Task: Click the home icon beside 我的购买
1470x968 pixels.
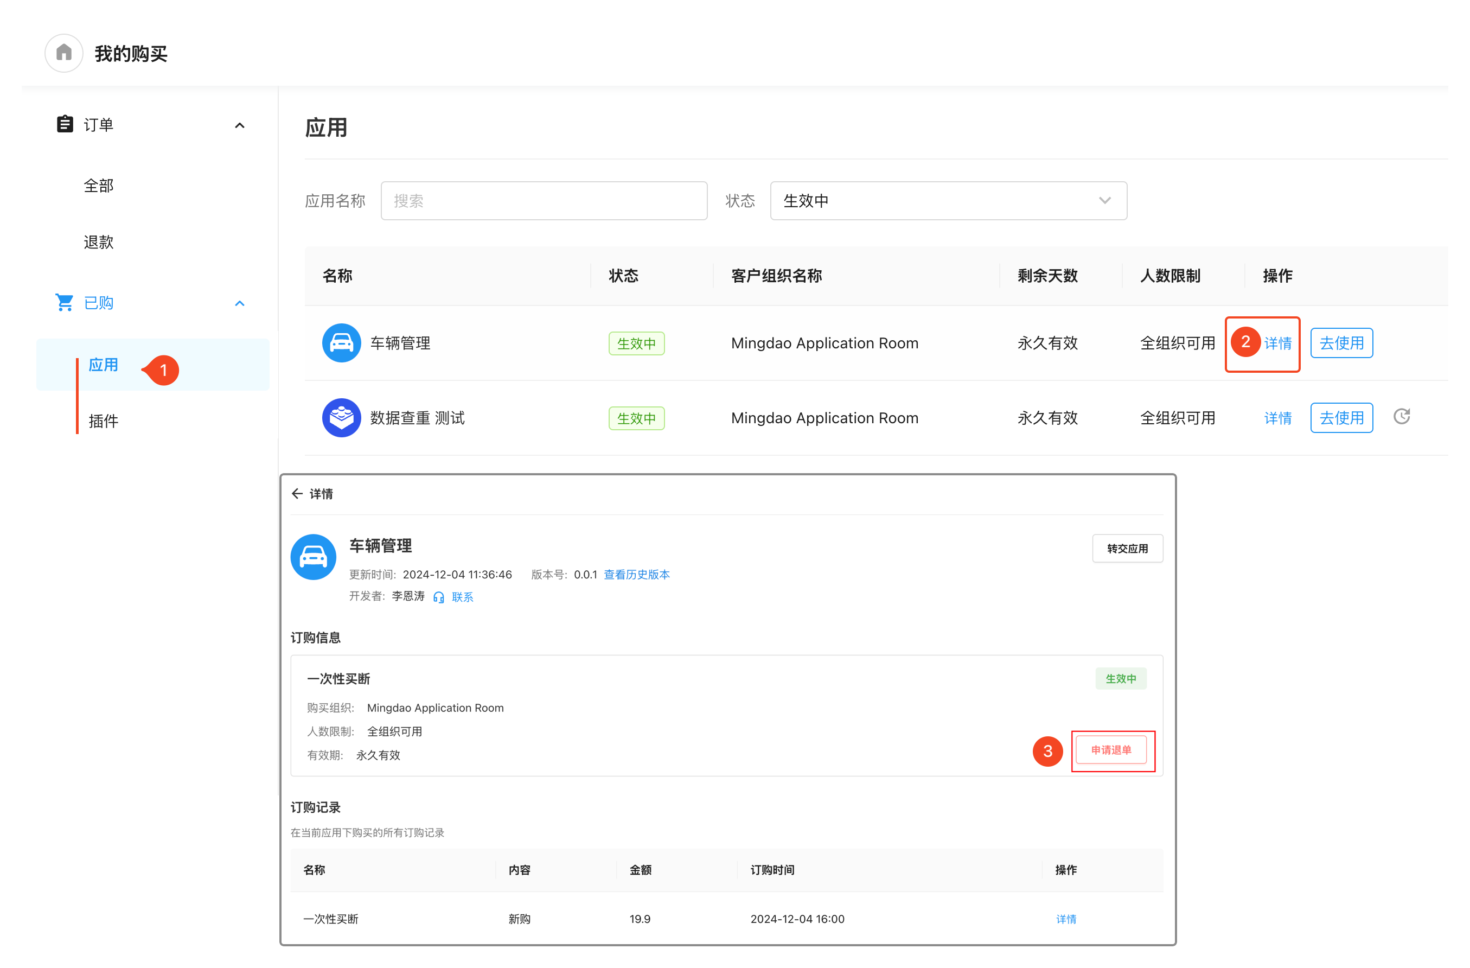Action: (63, 53)
